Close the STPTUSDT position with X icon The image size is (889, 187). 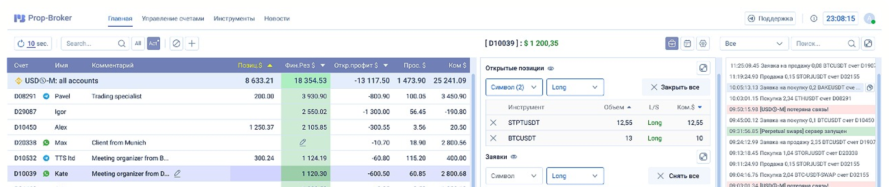coord(493,123)
